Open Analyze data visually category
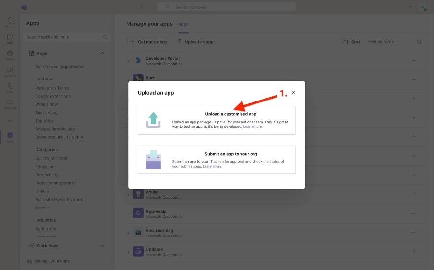 pos(55,129)
